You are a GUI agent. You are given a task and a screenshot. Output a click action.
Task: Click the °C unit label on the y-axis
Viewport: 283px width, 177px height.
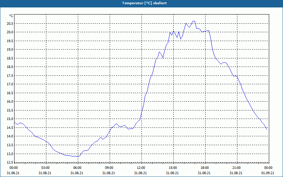point(11,16)
